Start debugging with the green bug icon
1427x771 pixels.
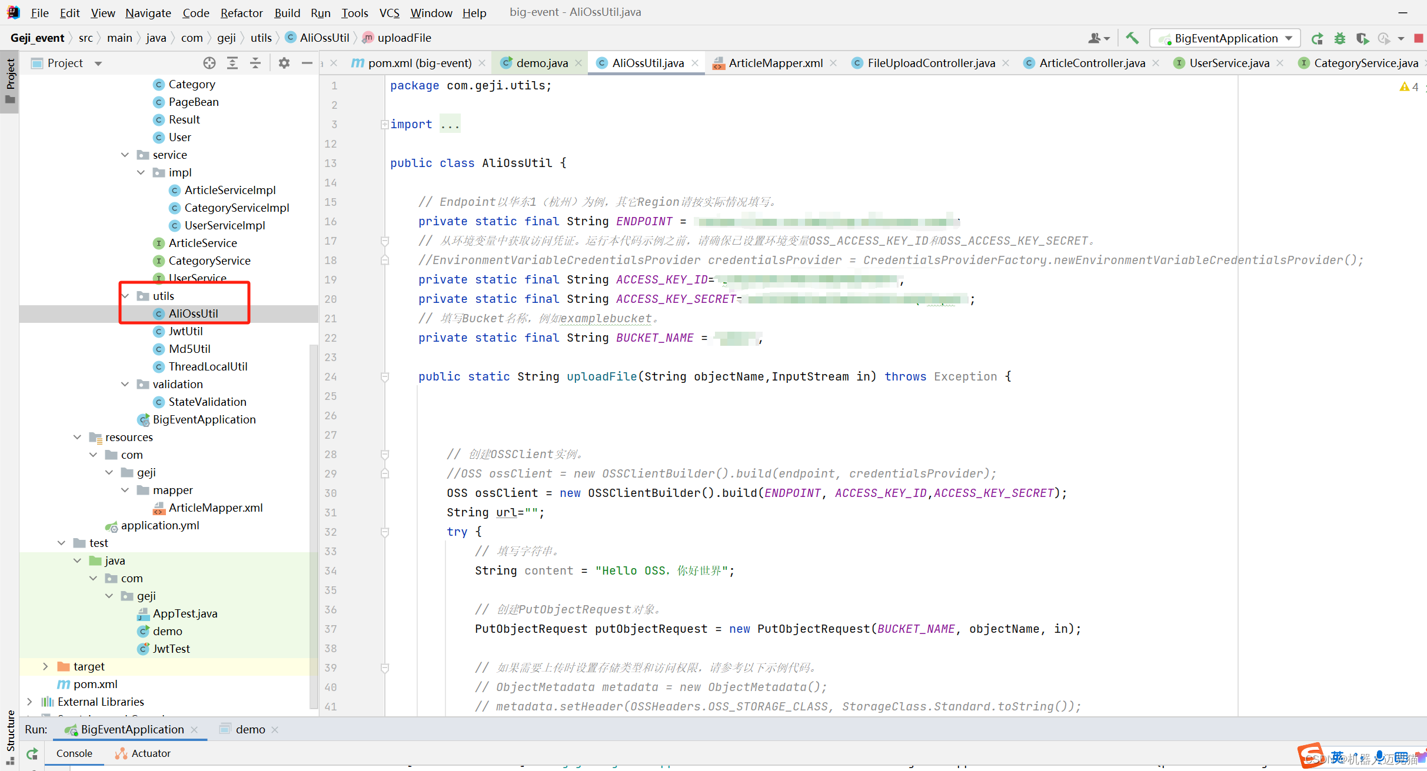[x=1340, y=38]
